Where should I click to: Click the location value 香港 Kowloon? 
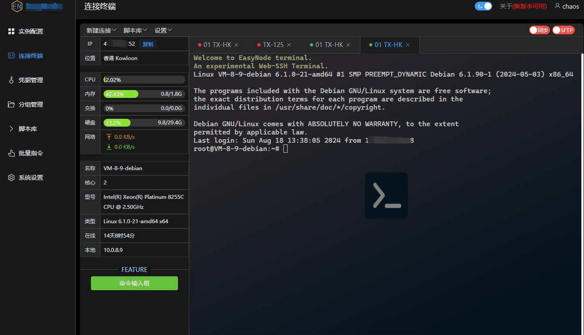(121, 58)
